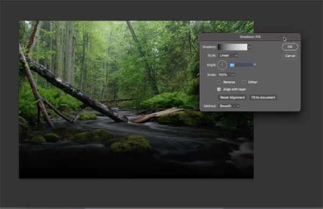Viewport: 323px width, 209px height.
Task: Focus the Angle value input field
Action: (x=241, y=65)
